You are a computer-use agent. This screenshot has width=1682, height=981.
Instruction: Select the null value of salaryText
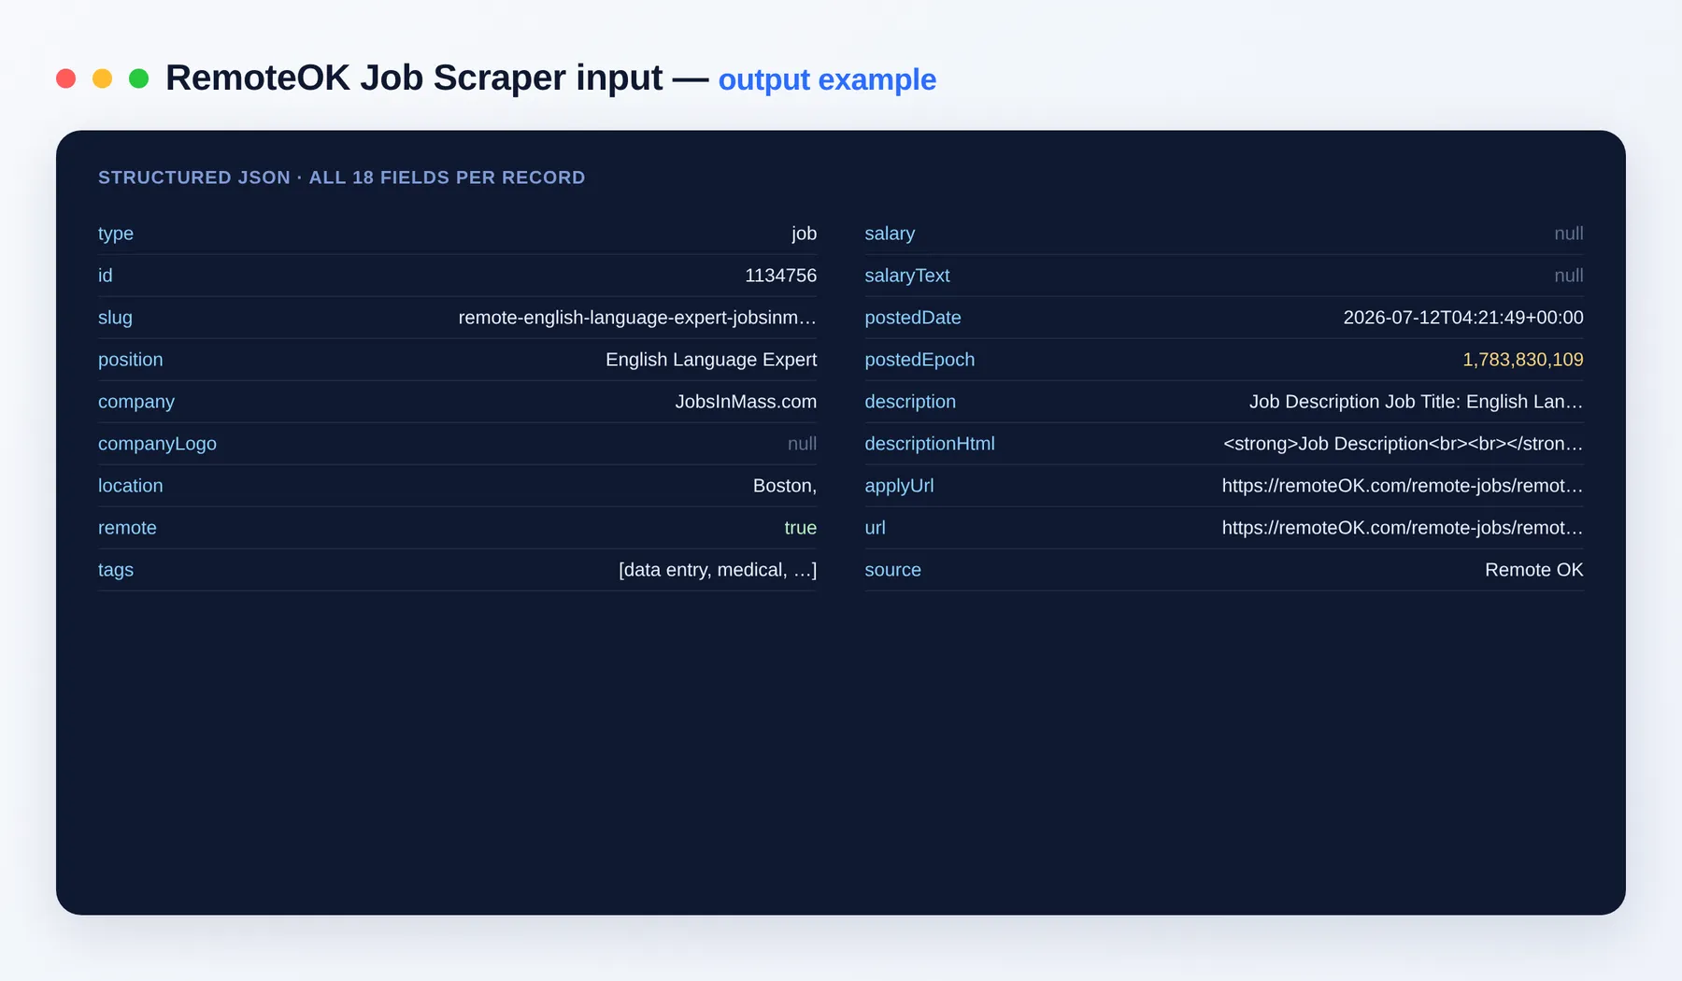(x=1568, y=276)
